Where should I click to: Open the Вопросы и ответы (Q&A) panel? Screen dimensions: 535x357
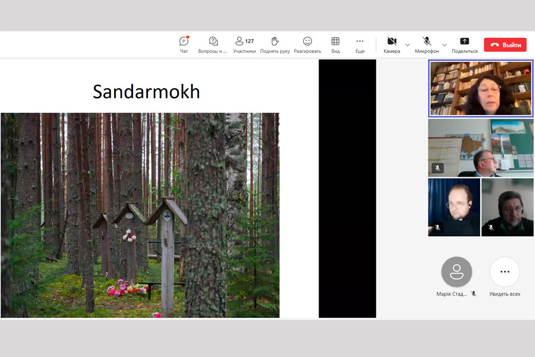213,45
